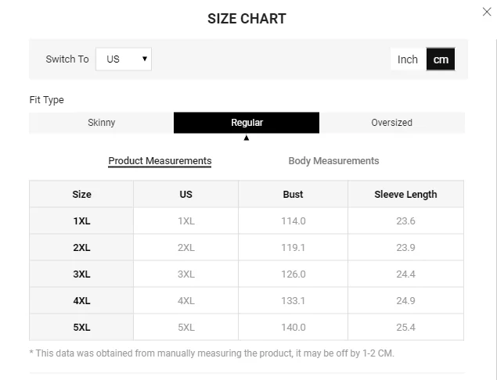Viewport: 497px width, 380px height.
Task: Click the 5XL size row label
Action: [x=81, y=328]
